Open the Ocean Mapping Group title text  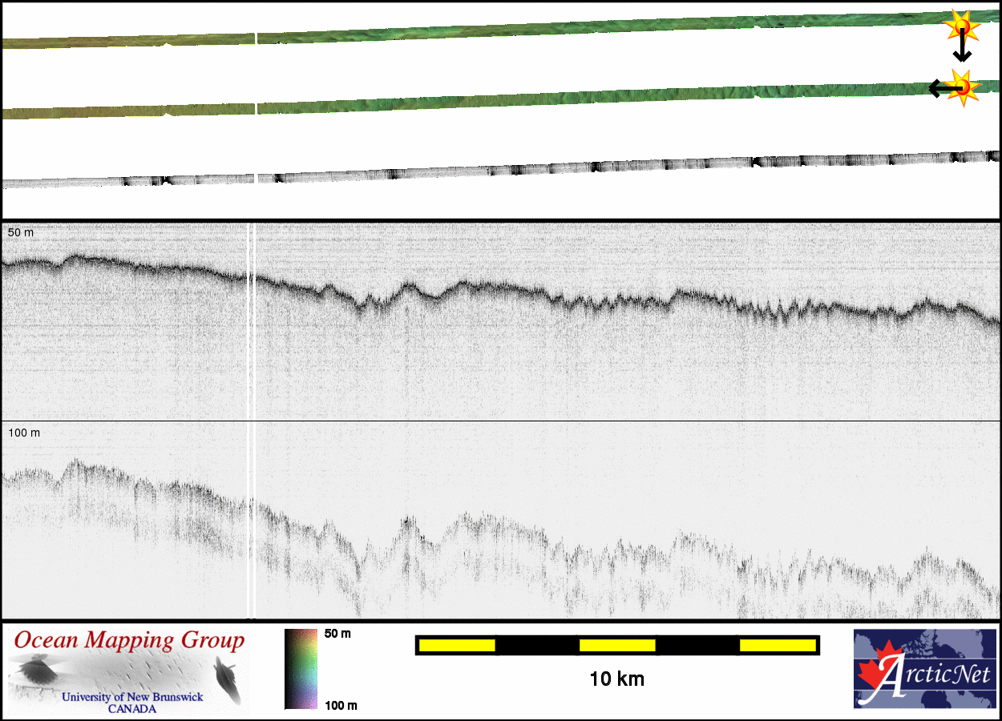(129, 641)
